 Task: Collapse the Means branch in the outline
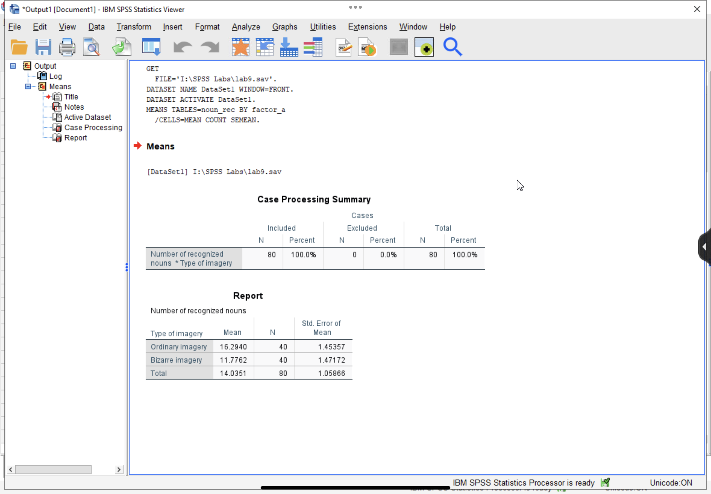pyautogui.click(x=28, y=86)
